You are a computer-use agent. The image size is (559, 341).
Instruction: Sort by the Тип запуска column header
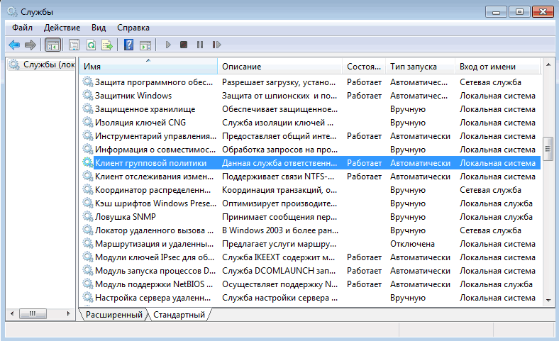pyautogui.click(x=421, y=67)
